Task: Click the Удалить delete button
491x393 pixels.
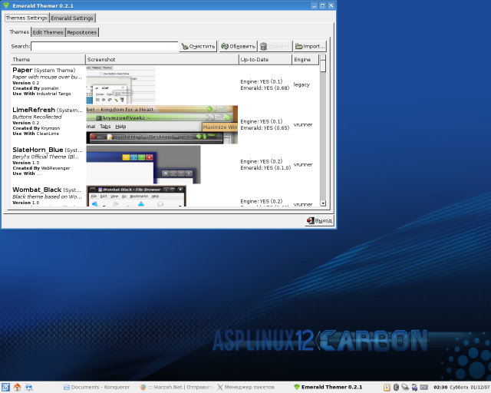Action: [x=275, y=46]
